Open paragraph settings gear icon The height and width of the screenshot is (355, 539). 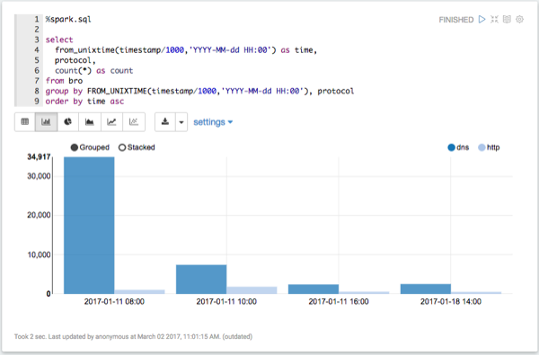click(x=520, y=19)
